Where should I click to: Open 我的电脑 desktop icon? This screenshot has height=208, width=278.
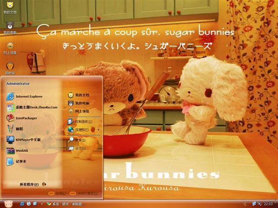point(10,26)
